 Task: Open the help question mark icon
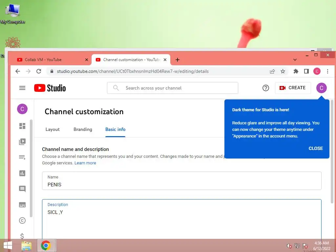coord(265,88)
